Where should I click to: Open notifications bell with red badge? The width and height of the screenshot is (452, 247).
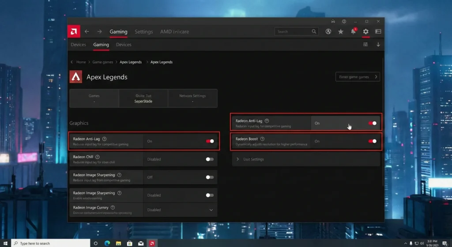tap(354, 31)
